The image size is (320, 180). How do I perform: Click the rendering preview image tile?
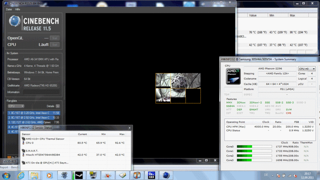178,88
